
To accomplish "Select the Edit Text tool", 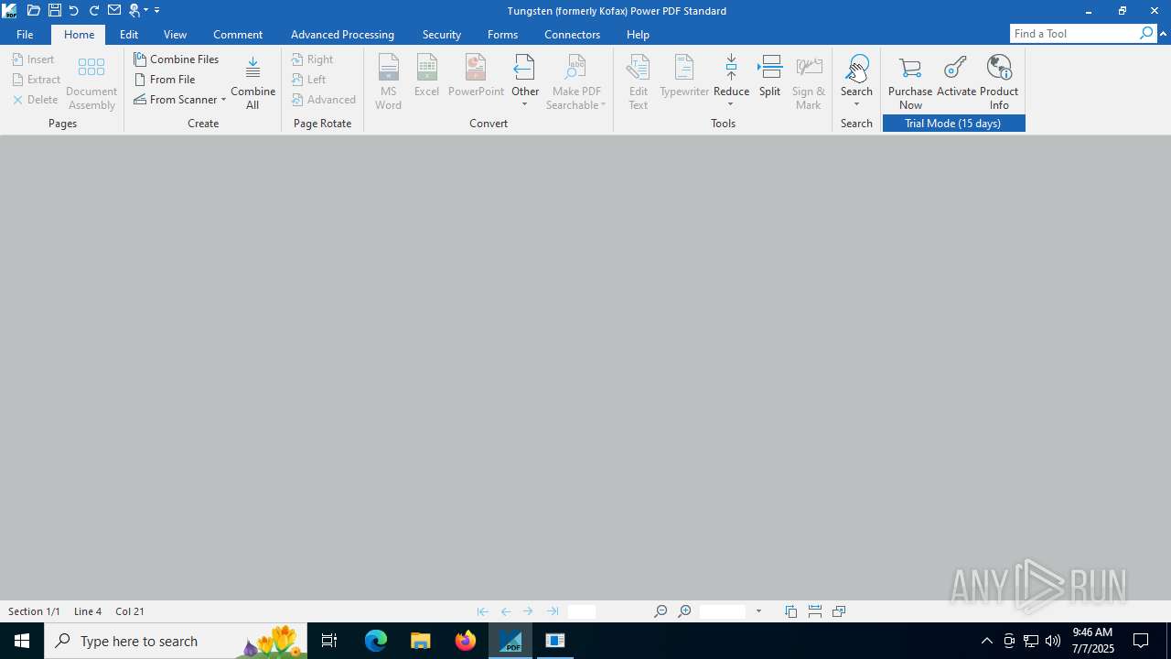I will click(x=638, y=82).
